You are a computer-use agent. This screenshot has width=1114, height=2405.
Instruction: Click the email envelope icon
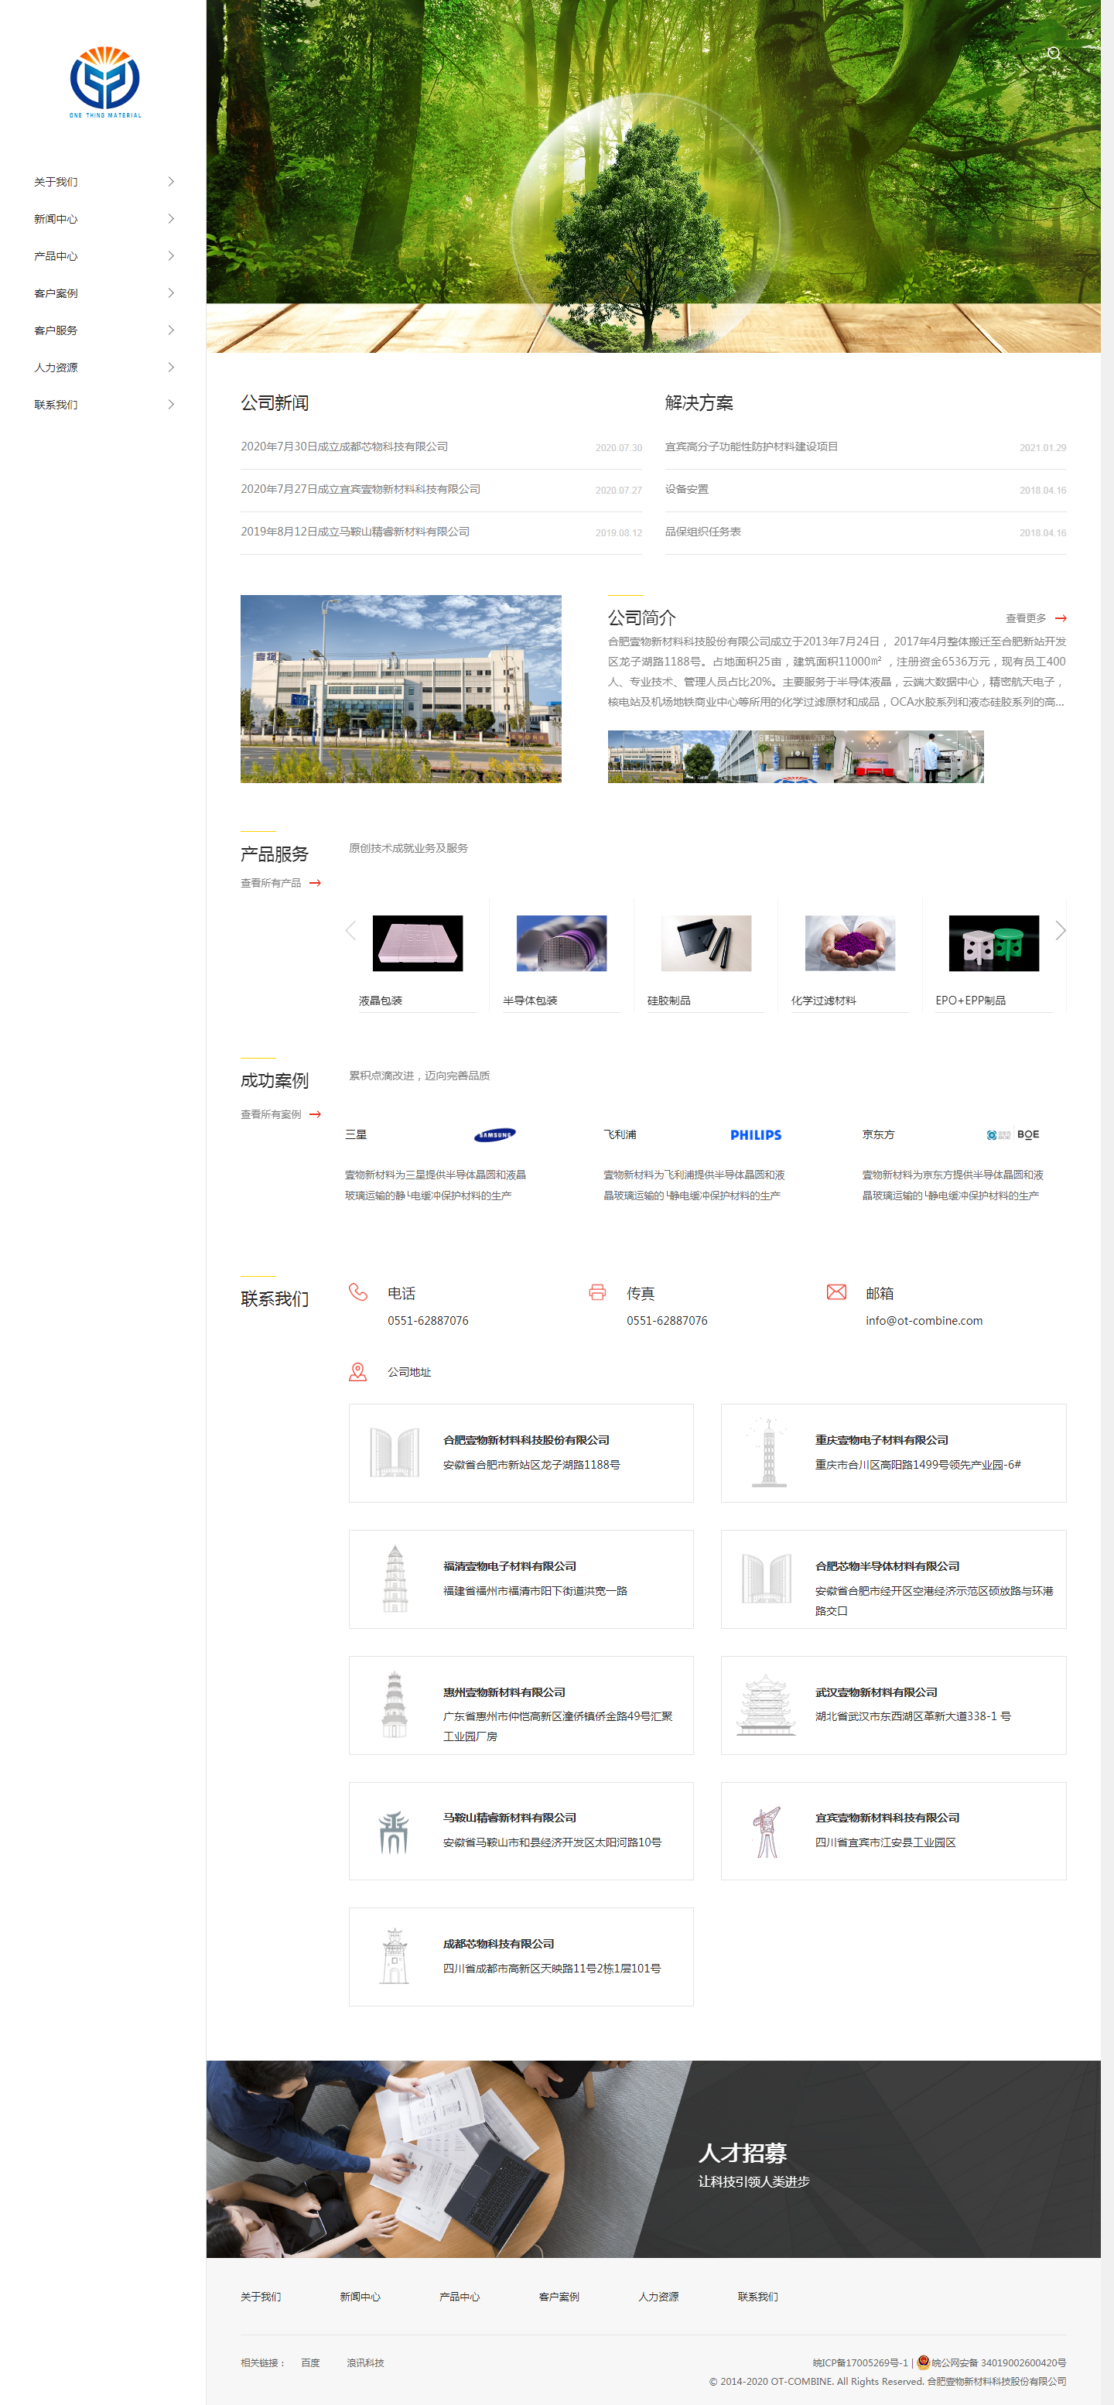[836, 1292]
